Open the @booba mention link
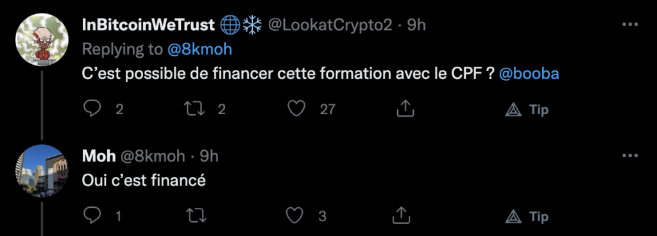657x236 pixels. [x=529, y=74]
